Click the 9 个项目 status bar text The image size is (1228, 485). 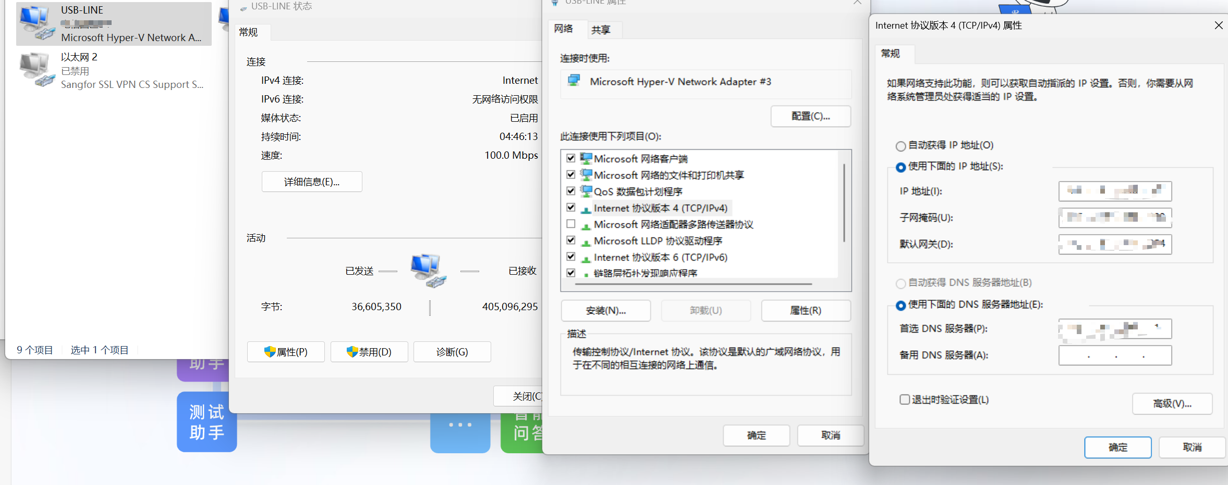pos(35,350)
